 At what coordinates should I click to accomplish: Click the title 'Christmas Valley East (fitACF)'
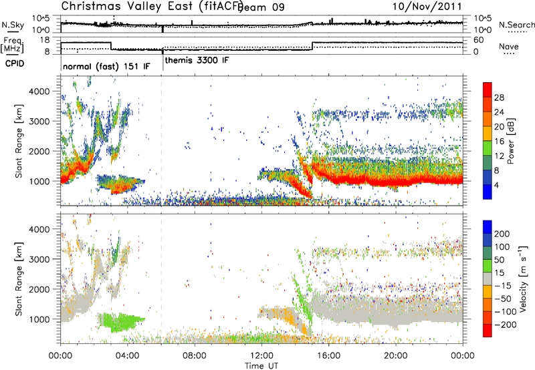tap(152, 6)
